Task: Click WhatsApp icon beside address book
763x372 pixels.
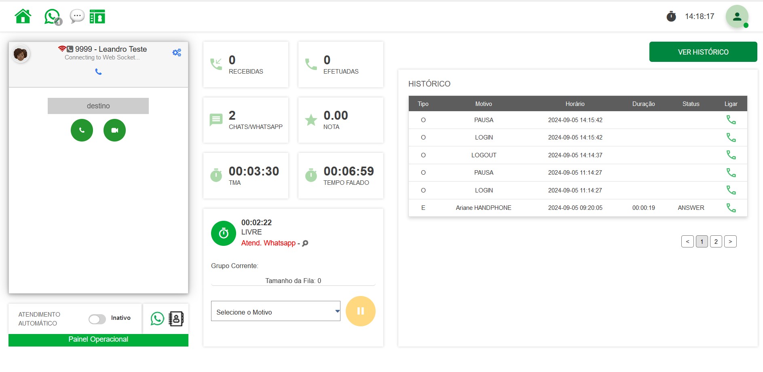Action: point(157,319)
